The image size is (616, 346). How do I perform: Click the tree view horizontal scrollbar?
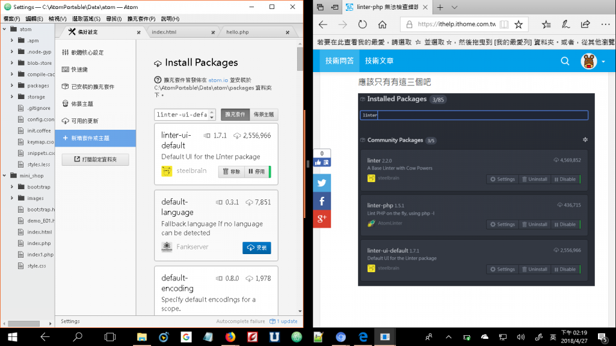click(x=23, y=324)
